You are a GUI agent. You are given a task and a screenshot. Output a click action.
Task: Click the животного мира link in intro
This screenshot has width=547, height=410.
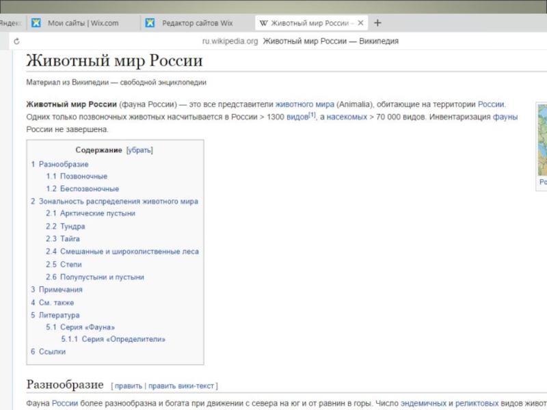tap(304, 105)
